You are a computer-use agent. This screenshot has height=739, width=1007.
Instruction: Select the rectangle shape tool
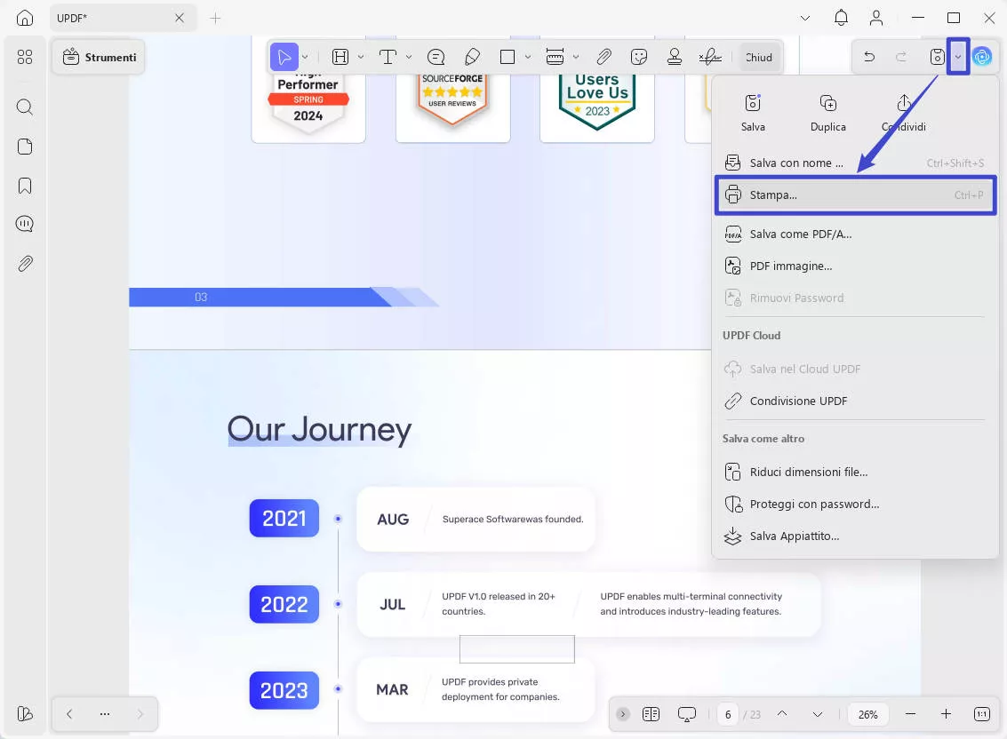(x=507, y=57)
